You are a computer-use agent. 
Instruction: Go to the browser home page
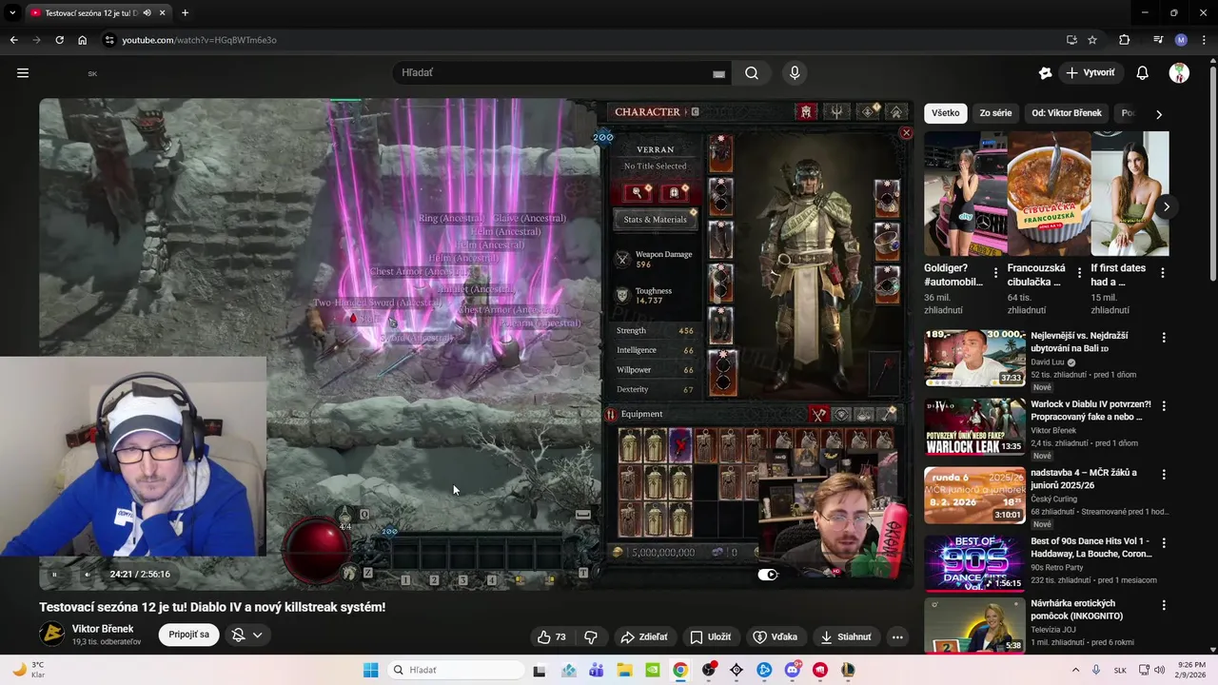pyautogui.click(x=82, y=40)
